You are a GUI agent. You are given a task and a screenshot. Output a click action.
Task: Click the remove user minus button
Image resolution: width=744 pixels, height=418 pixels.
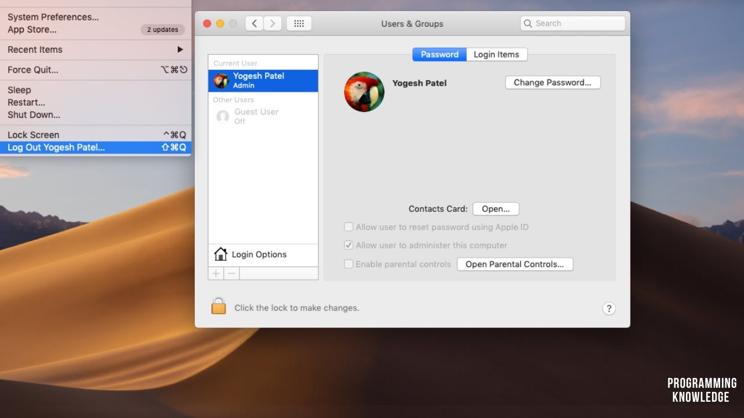tap(232, 273)
